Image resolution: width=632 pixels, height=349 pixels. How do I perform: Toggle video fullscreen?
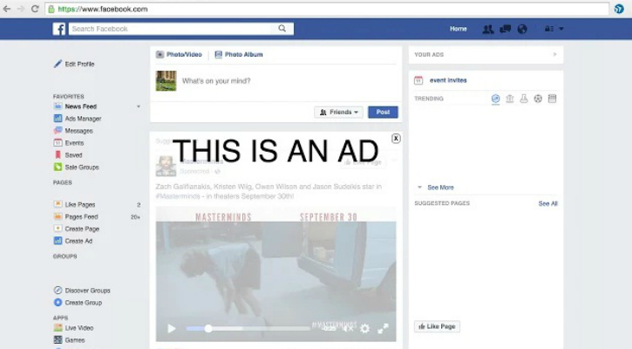click(383, 329)
